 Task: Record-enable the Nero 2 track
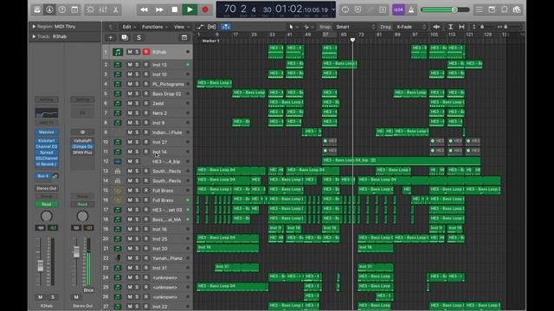tap(146, 113)
